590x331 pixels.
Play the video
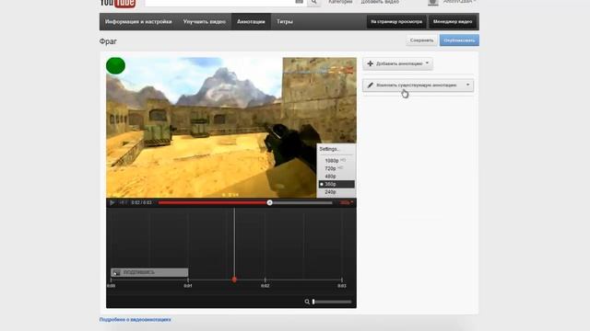pos(112,202)
